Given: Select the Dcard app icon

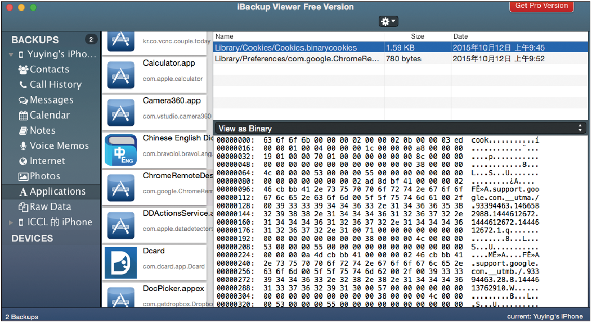Looking at the screenshot, I should click(120, 263).
